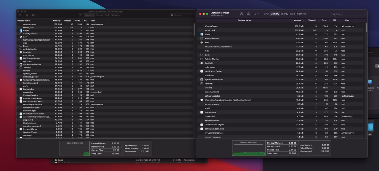Viewport: 379px width, 171px height.
Task: Open Energy tab in front Activity Monitor window
Action: (x=285, y=14)
